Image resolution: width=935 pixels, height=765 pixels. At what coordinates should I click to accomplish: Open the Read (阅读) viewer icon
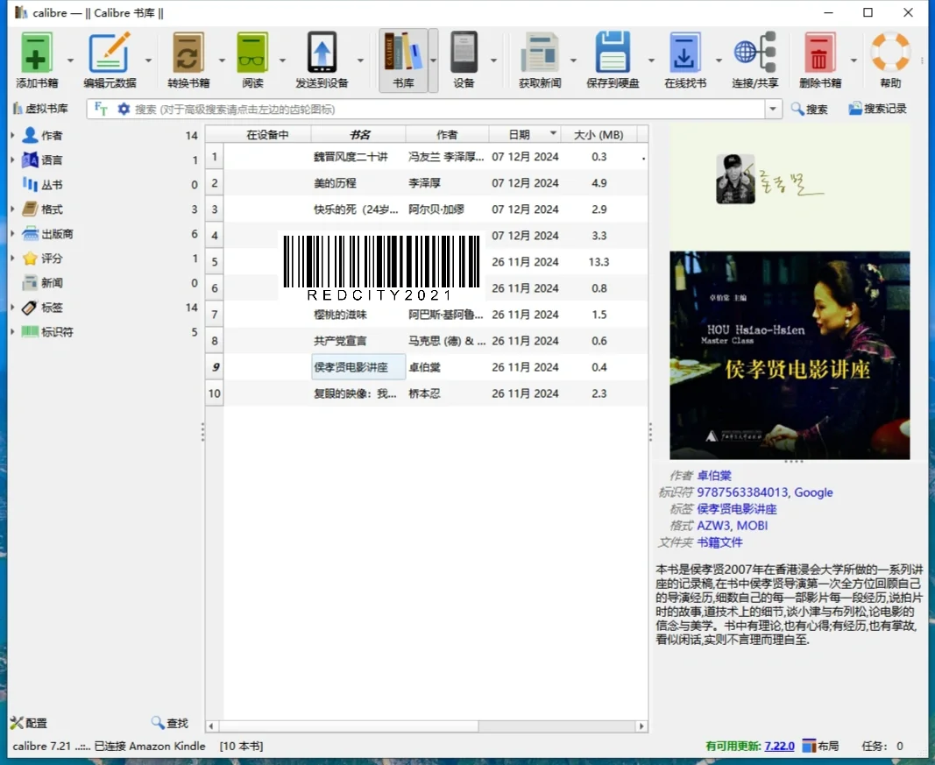tap(252, 53)
